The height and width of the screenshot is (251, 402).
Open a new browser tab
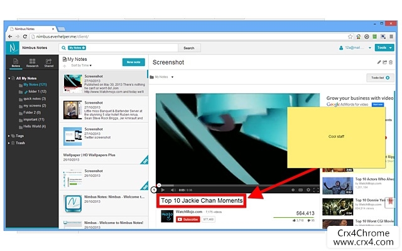[x=62, y=29]
